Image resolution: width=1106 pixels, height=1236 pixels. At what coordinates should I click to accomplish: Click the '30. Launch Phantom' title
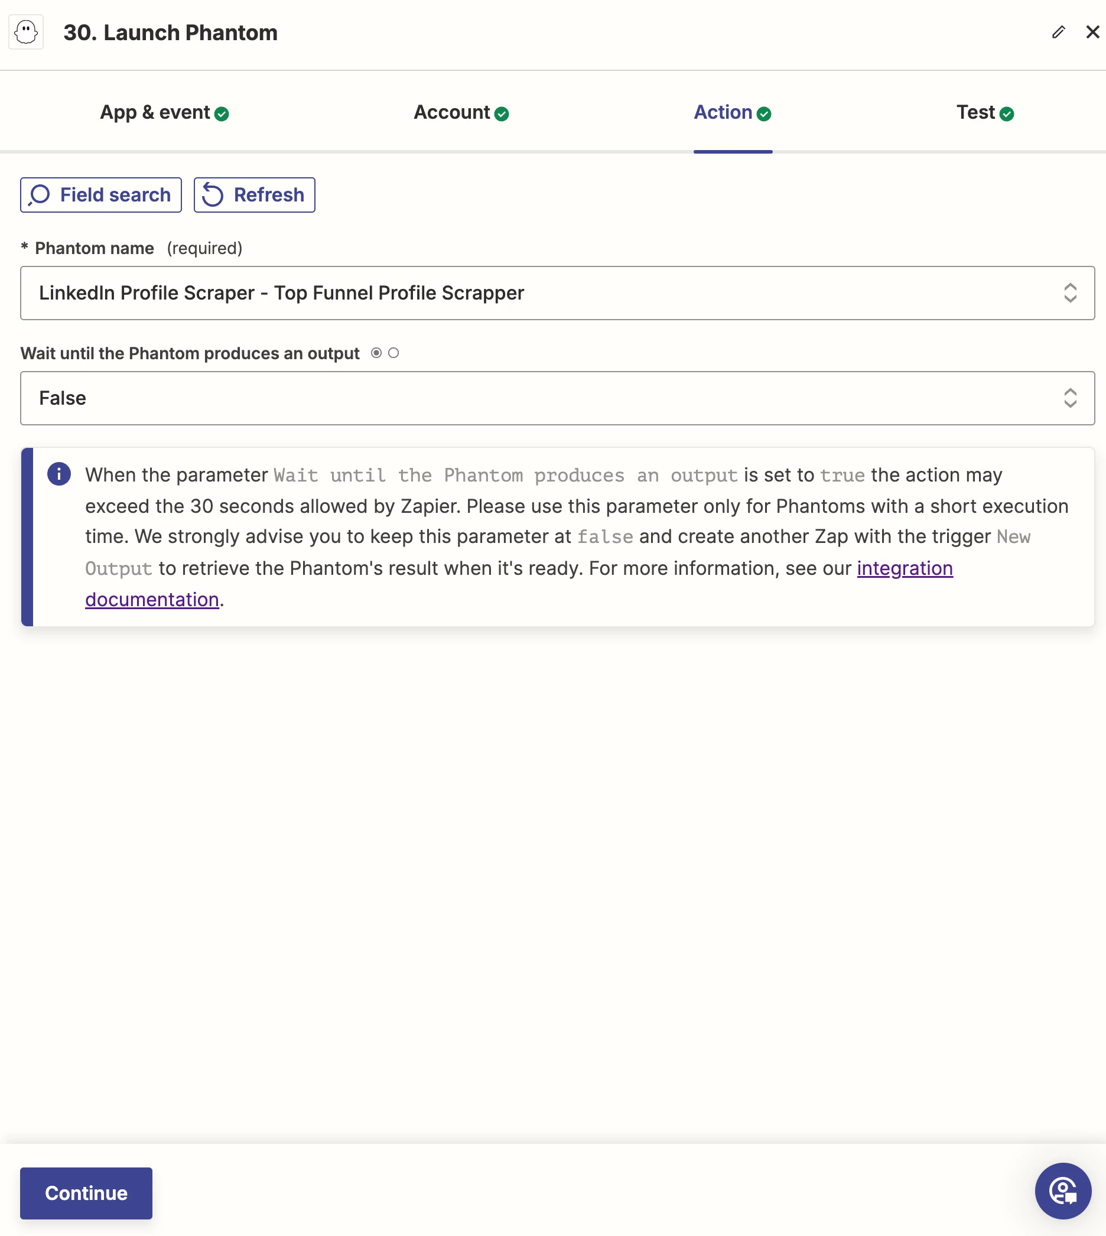click(x=170, y=33)
